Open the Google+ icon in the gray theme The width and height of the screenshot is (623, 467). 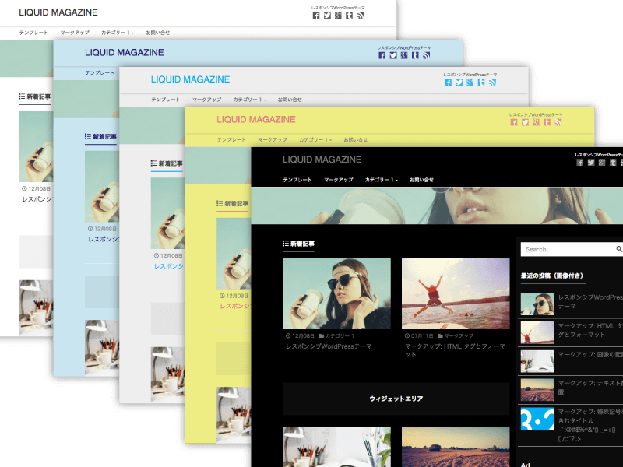coord(470,83)
